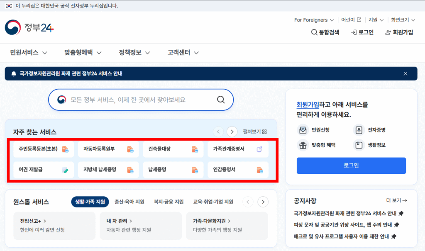Go to next page of 자주 찾는 서비스

232,132
